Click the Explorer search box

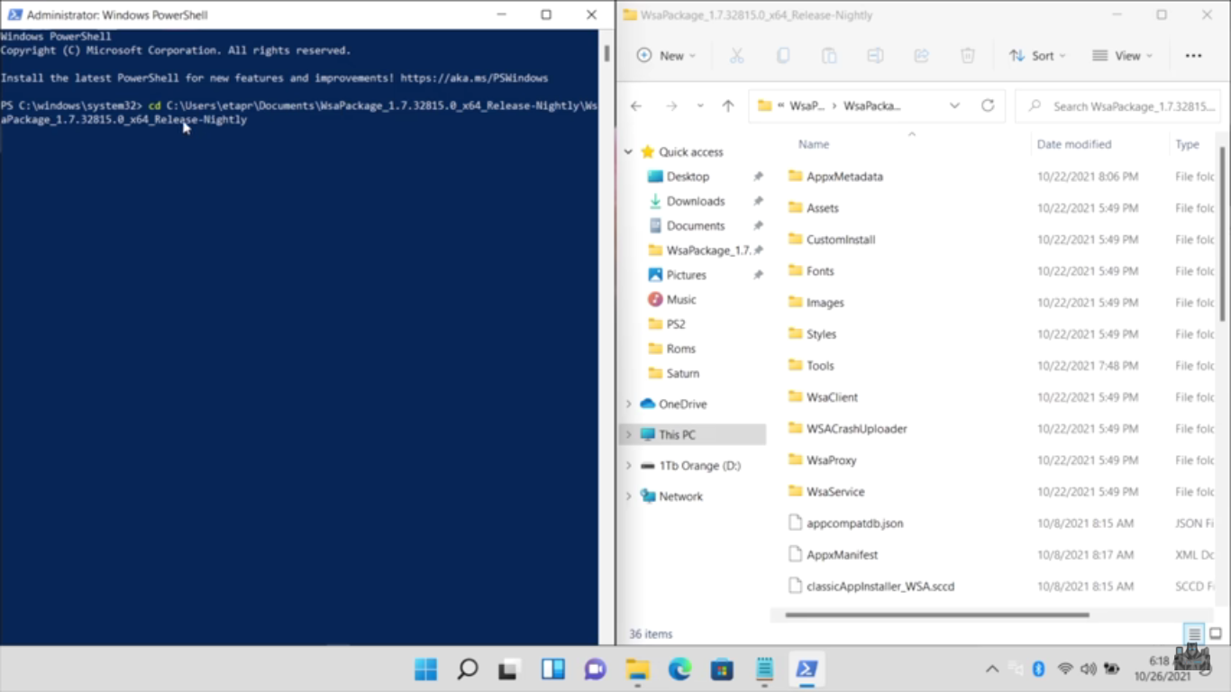(x=1117, y=106)
